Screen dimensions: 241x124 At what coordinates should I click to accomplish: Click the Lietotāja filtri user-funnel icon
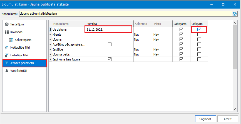point(7,55)
